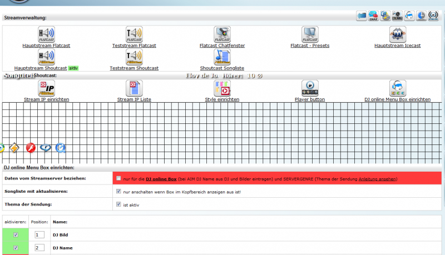Click the DJ Bild position field
The width and height of the screenshot is (445, 255).
coord(39,235)
